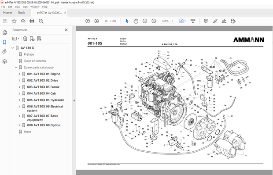Expand the 003 AV130X 03 Frame bookmark
The image size is (273, 175).
(x=19, y=87)
